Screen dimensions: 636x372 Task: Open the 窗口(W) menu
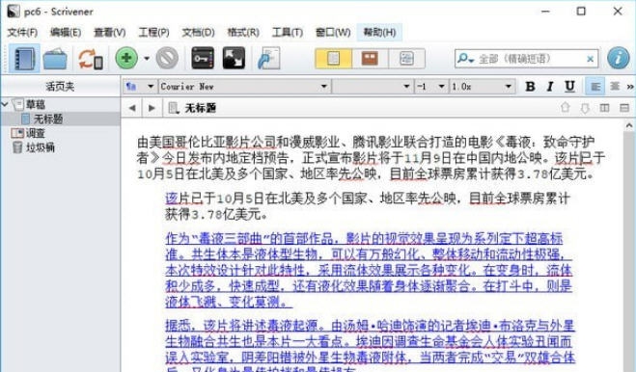click(x=333, y=32)
